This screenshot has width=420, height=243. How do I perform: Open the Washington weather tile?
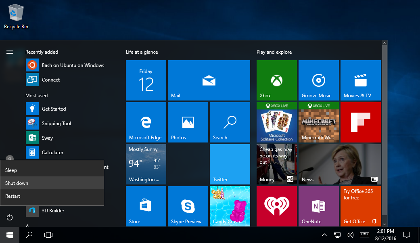146,164
